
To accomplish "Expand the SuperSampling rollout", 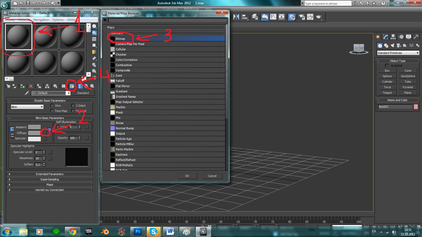I will coord(50,179).
